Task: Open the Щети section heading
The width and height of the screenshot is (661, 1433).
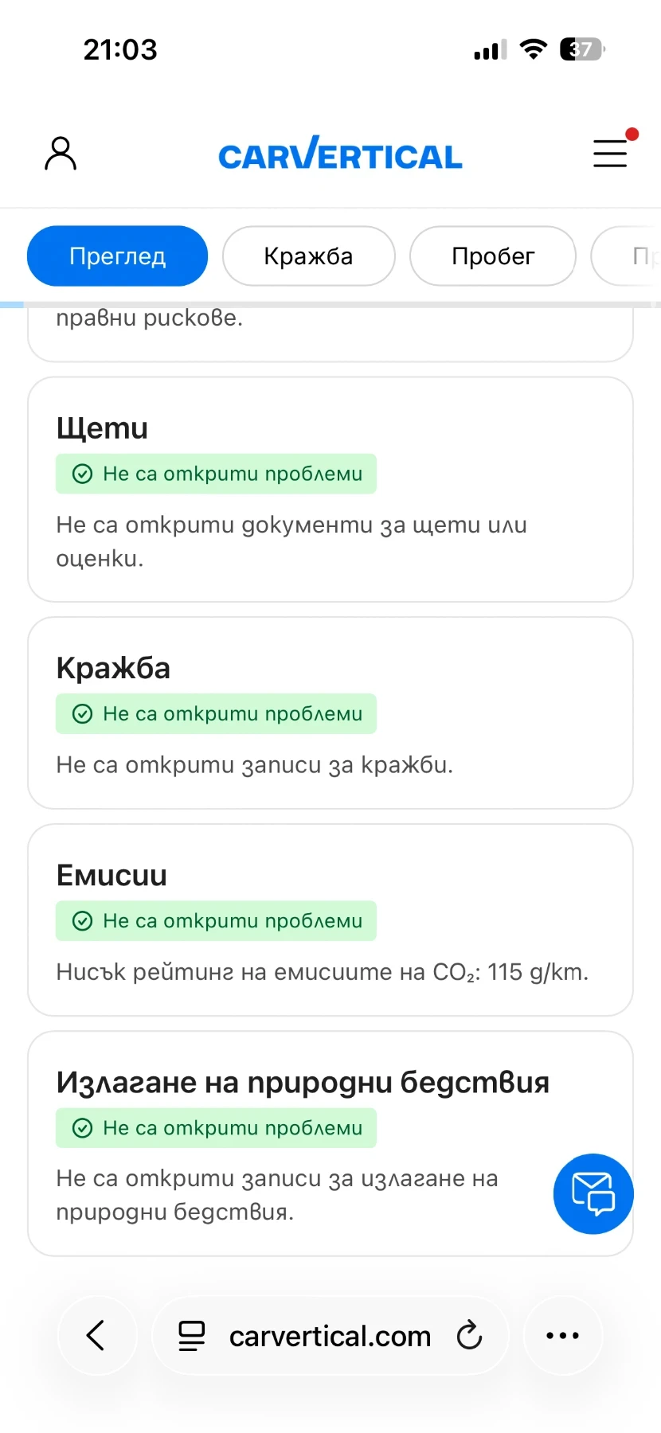Action: coord(103,428)
